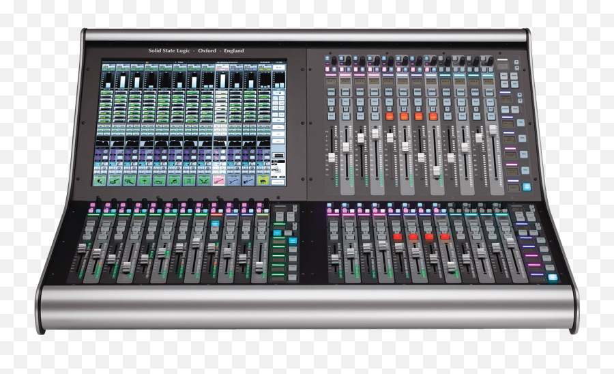The width and height of the screenshot is (614, 374).
Task: Click the top down-arrow key in upper-right bay side column
Action: click(x=517, y=68)
